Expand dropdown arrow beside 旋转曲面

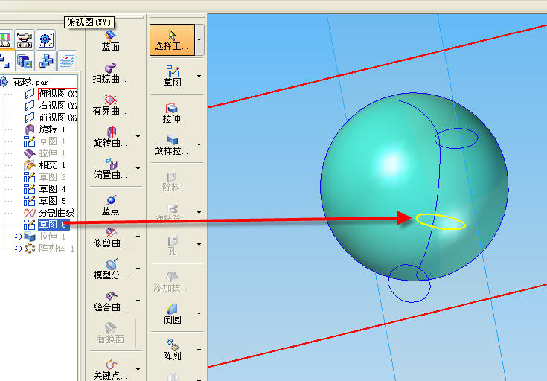point(138,136)
